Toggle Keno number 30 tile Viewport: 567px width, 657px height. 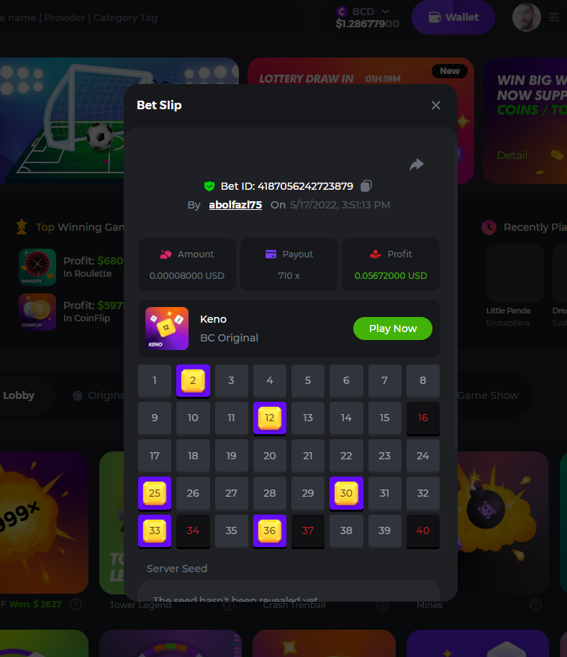[x=346, y=493]
